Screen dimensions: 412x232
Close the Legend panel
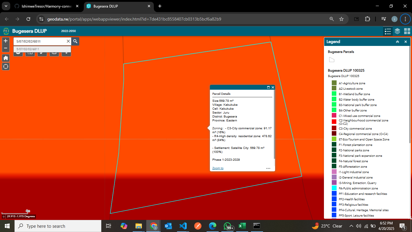click(406, 42)
